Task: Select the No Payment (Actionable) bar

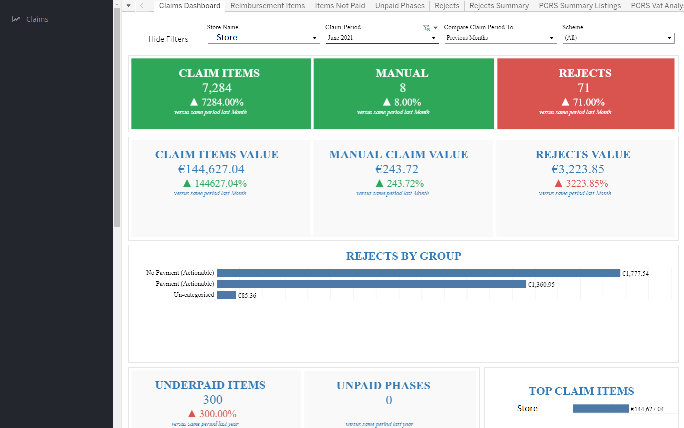Action: (419, 273)
